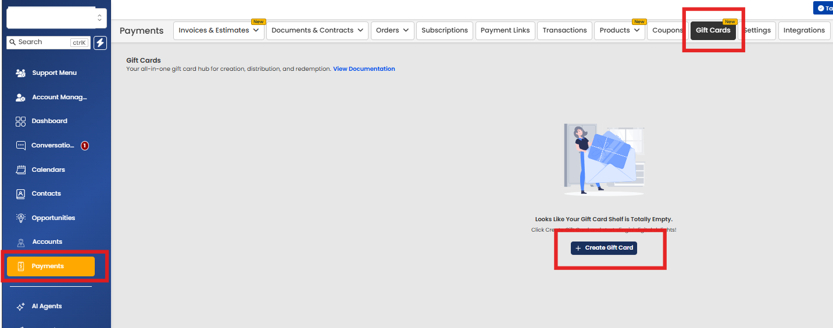The height and width of the screenshot is (328, 833).
Task: Click the Payments receipt icon
Action: click(x=21, y=266)
